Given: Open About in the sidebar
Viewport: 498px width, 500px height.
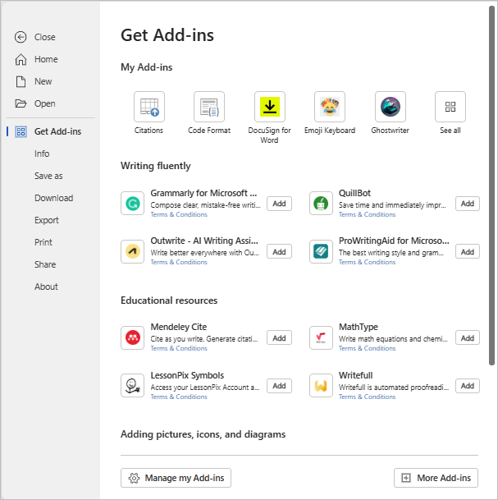Looking at the screenshot, I should 46,287.
